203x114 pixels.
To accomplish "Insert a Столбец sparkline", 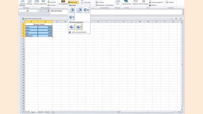I will point(100,2).
